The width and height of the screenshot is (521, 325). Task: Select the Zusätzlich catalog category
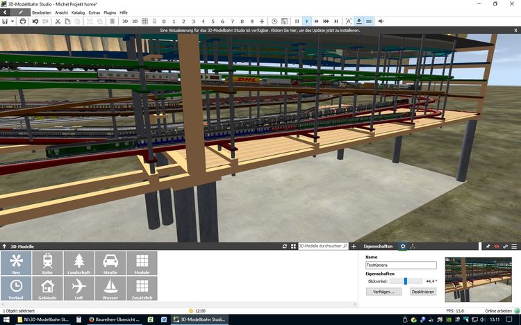(x=142, y=288)
